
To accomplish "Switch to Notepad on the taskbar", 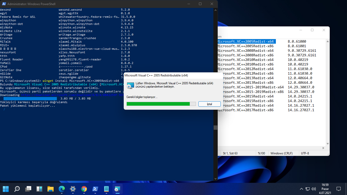I will (x=106, y=189).
